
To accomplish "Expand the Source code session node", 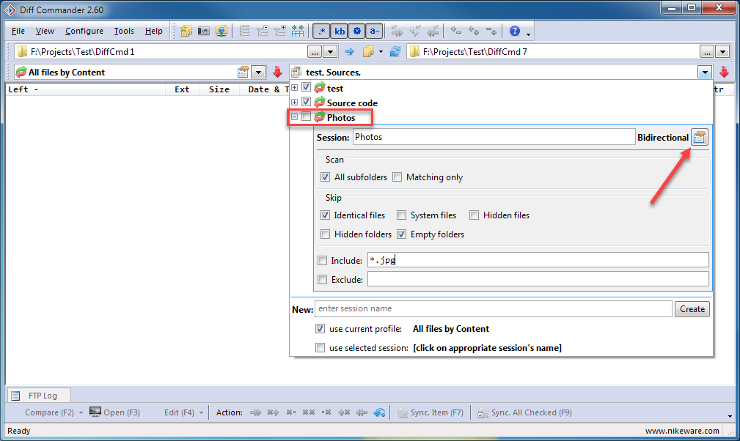I will 295,103.
